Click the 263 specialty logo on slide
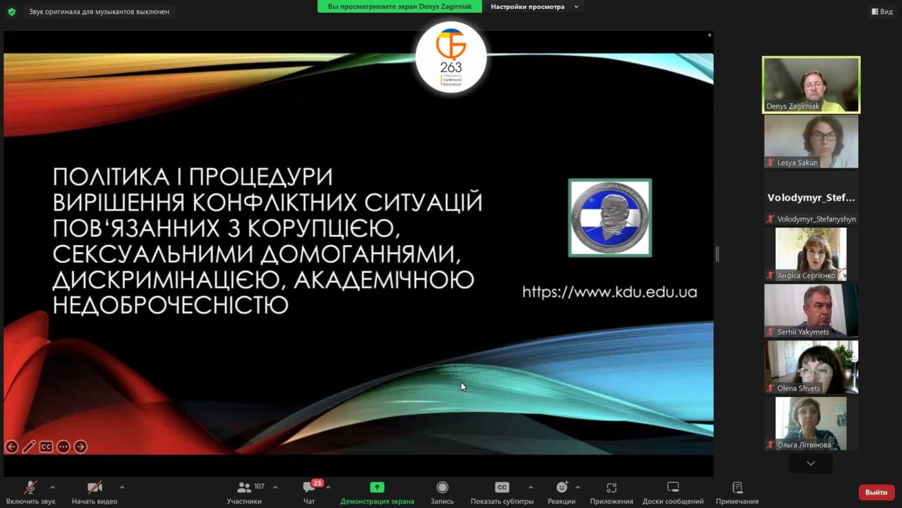The width and height of the screenshot is (902, 508). coord(451,58)
